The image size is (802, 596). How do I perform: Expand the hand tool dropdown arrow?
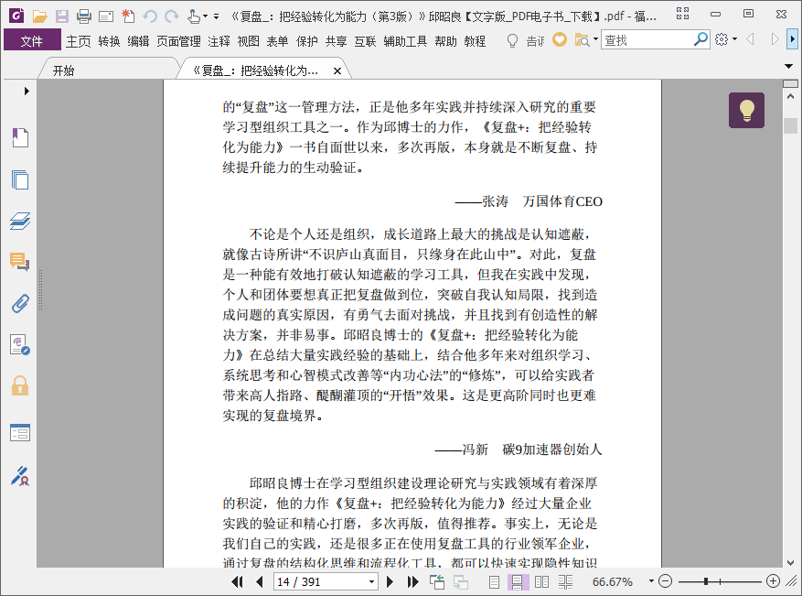[205, 16]
